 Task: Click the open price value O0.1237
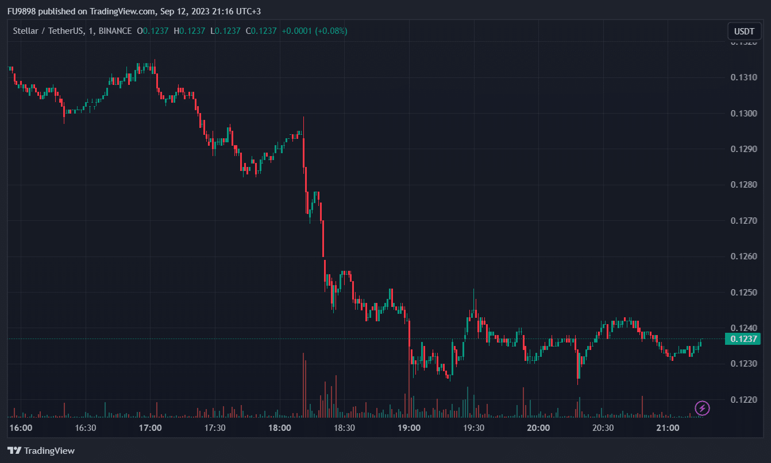click(153, 31)
